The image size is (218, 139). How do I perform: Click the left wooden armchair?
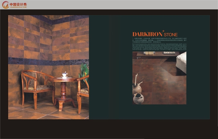click(37, 88)
